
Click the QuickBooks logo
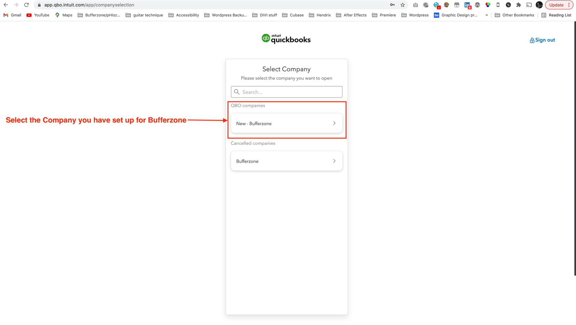286,39
